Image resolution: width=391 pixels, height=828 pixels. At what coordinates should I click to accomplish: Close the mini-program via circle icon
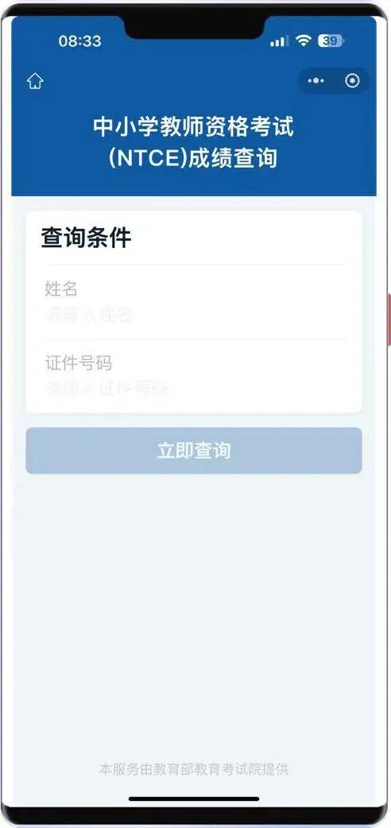tap(352, 81)
